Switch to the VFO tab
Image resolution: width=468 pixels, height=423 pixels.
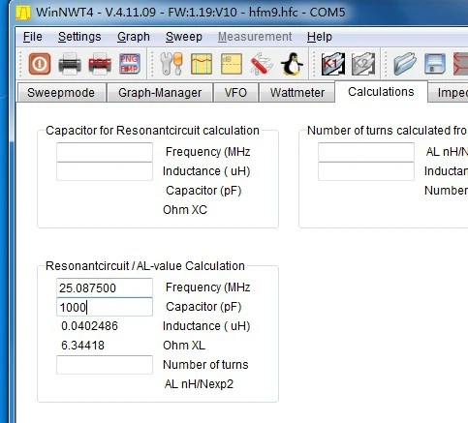pyautogui.click(x=235, y=93)
